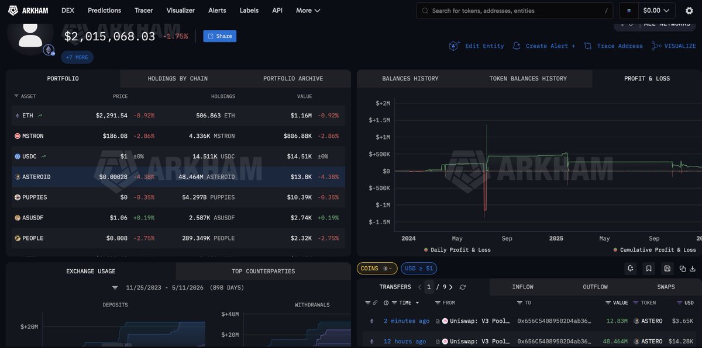Focus the tokens, addresses, entities search field
Screen dimensions: 702x348
[x=515, y=11]
